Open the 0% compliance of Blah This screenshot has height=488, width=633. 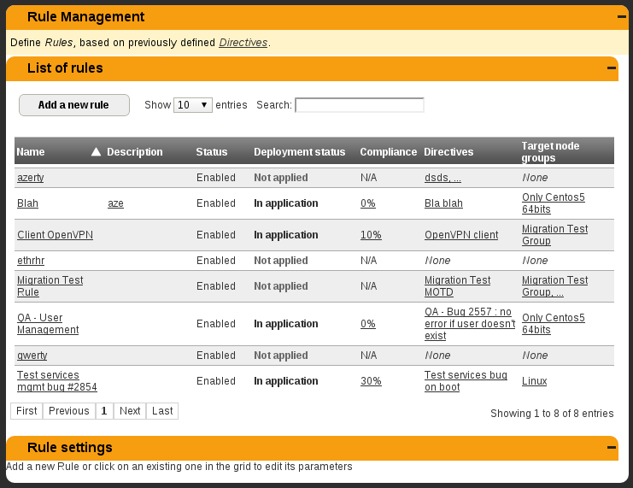368,203
